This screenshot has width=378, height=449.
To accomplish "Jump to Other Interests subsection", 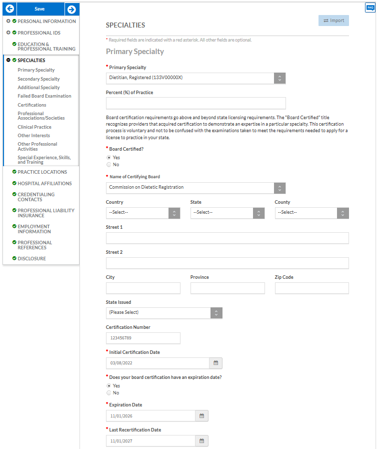I will [33, 136].
